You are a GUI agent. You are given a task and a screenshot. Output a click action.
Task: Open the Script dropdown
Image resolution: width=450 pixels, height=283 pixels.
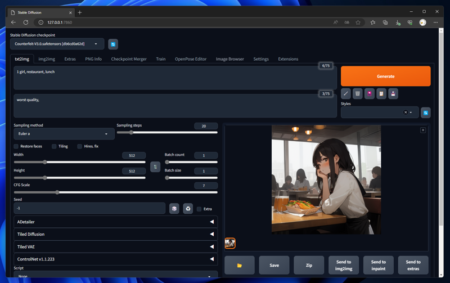[x=116, y=275]
